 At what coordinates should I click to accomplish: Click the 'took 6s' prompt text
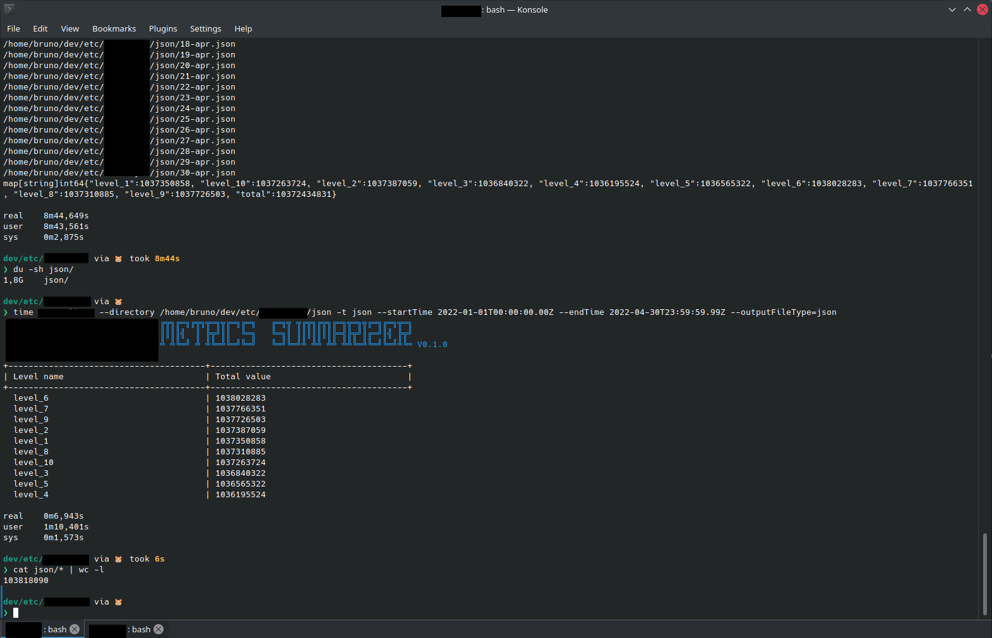tap(147, 559)
